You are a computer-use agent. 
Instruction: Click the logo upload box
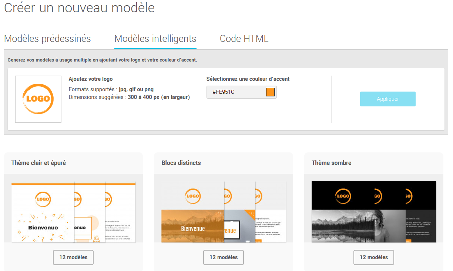38,99
